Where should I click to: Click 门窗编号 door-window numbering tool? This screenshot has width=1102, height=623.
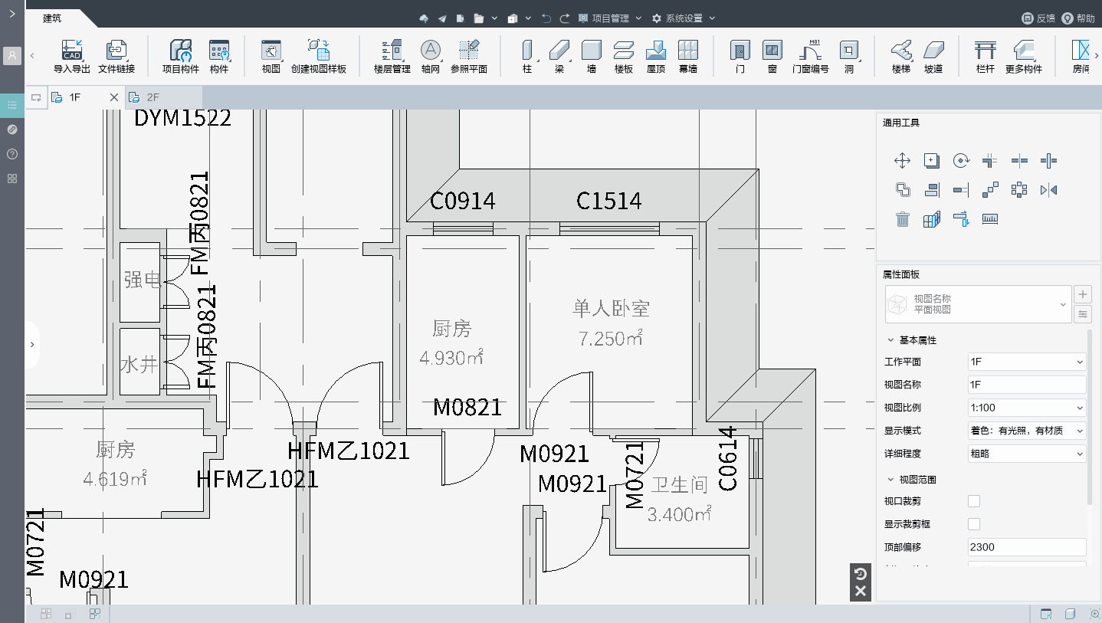click(811, 57)
